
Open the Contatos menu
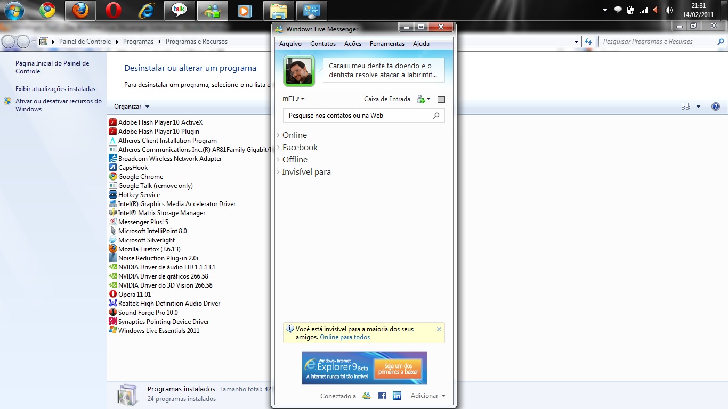point(323,44)
